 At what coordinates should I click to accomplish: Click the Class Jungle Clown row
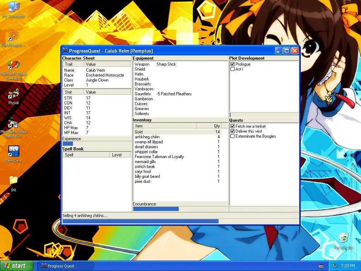click(97, 80)
